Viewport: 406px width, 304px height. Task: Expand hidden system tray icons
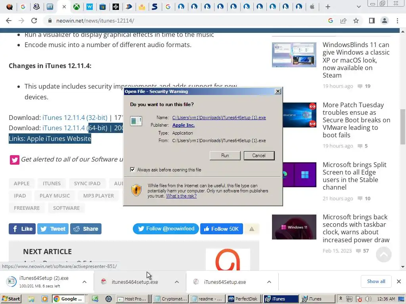[x=341, y=298]
